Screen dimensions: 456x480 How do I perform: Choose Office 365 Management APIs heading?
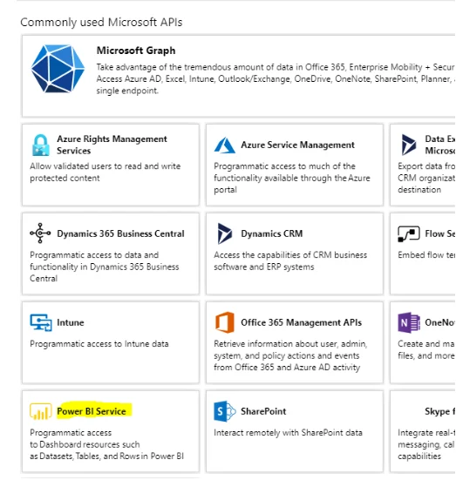(x=301, y=322)
